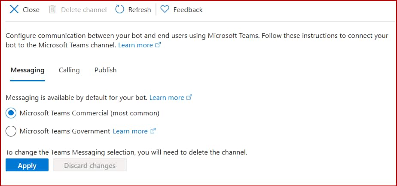Click the Microsoft Teams Commercial label text
Viewport: 397px width, 186px height.
tap(89, 113)
